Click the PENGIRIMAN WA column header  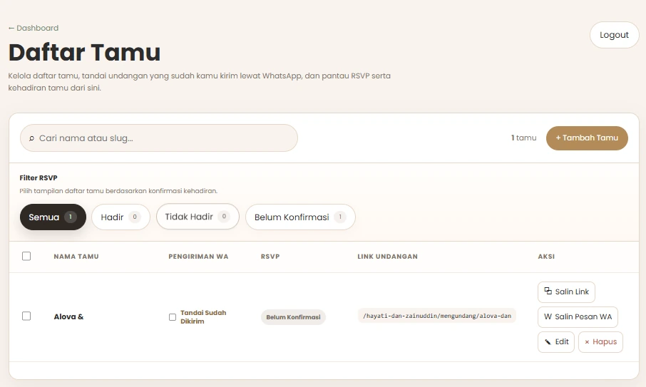(x=198, y=257)
